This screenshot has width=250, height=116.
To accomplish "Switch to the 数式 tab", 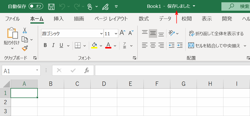I will point(144,19).
